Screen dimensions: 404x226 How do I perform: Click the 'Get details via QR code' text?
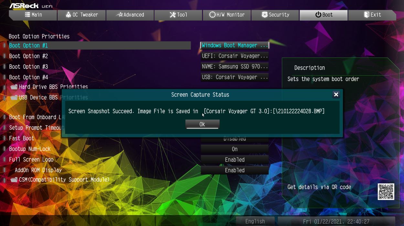point(319,187)
